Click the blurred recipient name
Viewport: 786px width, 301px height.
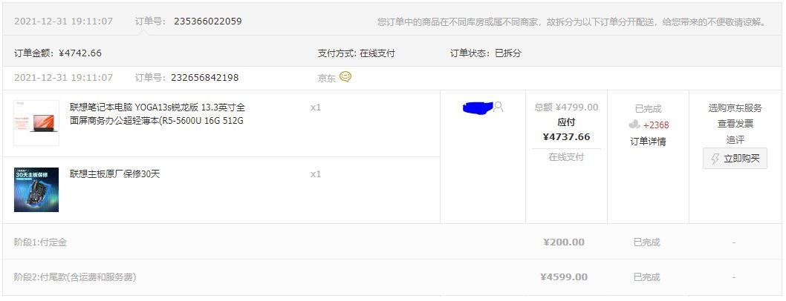coord(478,107)
